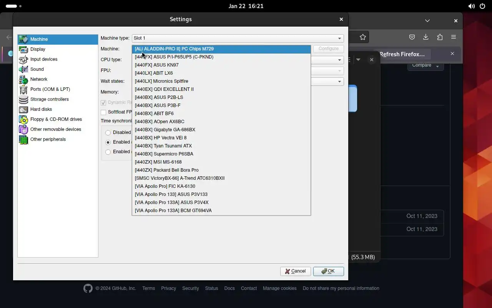Click the Cancel button in Settings
Viewport: 492px width, 308px height.
(296, 271)
